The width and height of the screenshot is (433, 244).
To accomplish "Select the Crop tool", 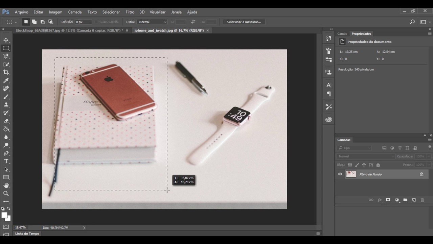I will pos(6,72).
